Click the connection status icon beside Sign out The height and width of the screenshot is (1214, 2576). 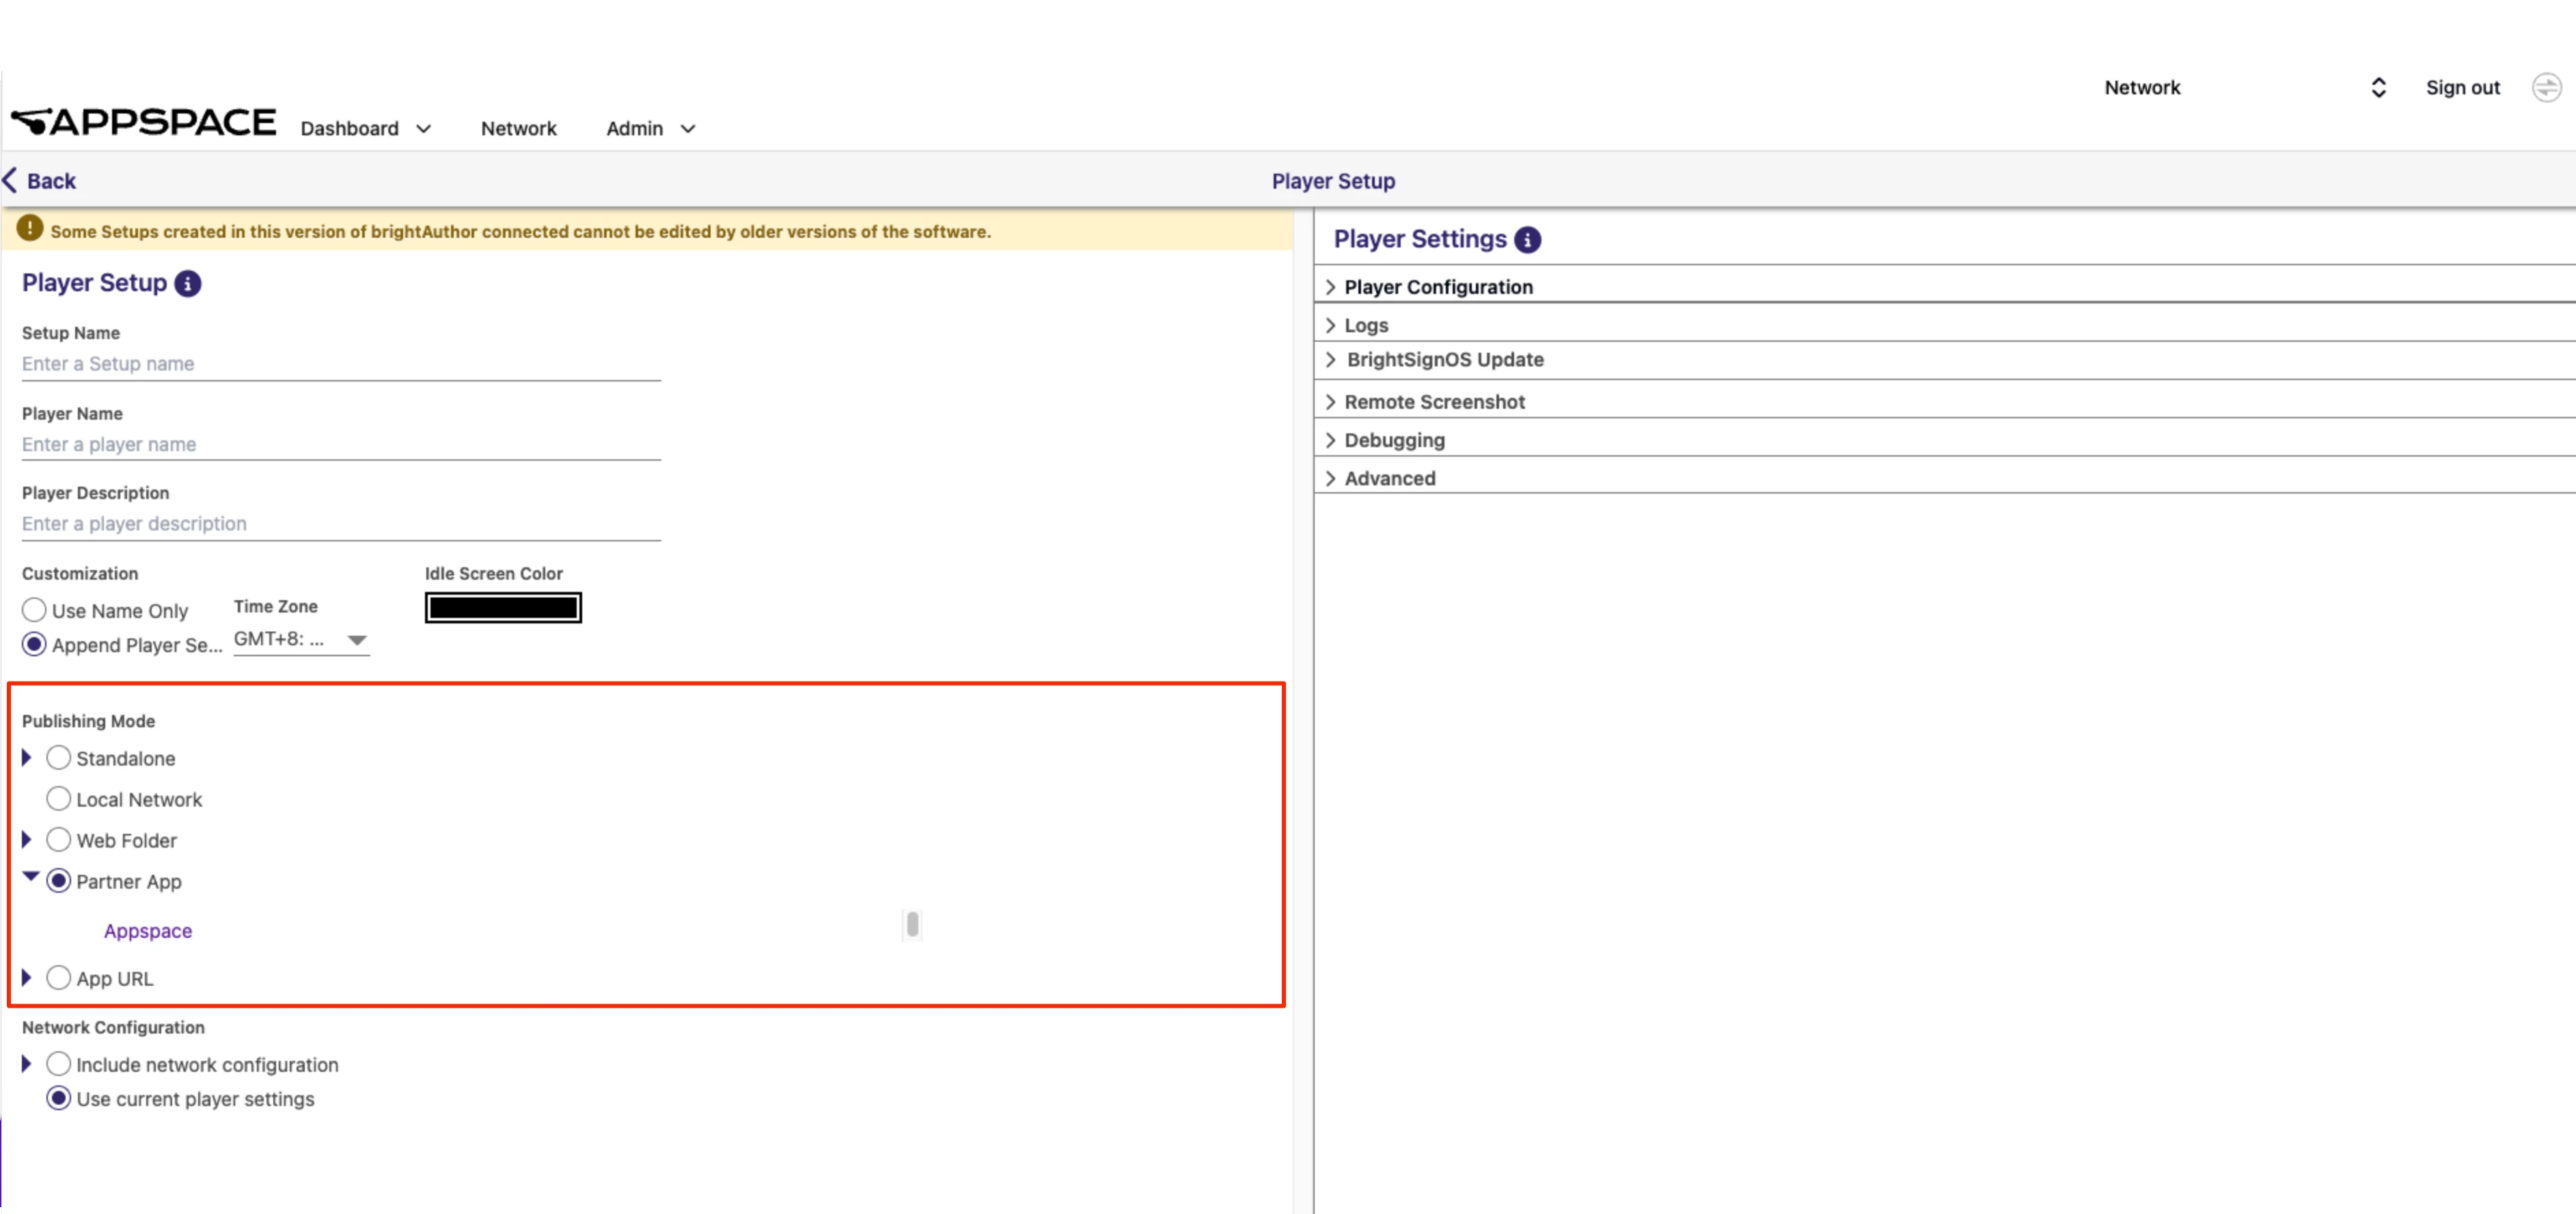[x=2546, y=88]
